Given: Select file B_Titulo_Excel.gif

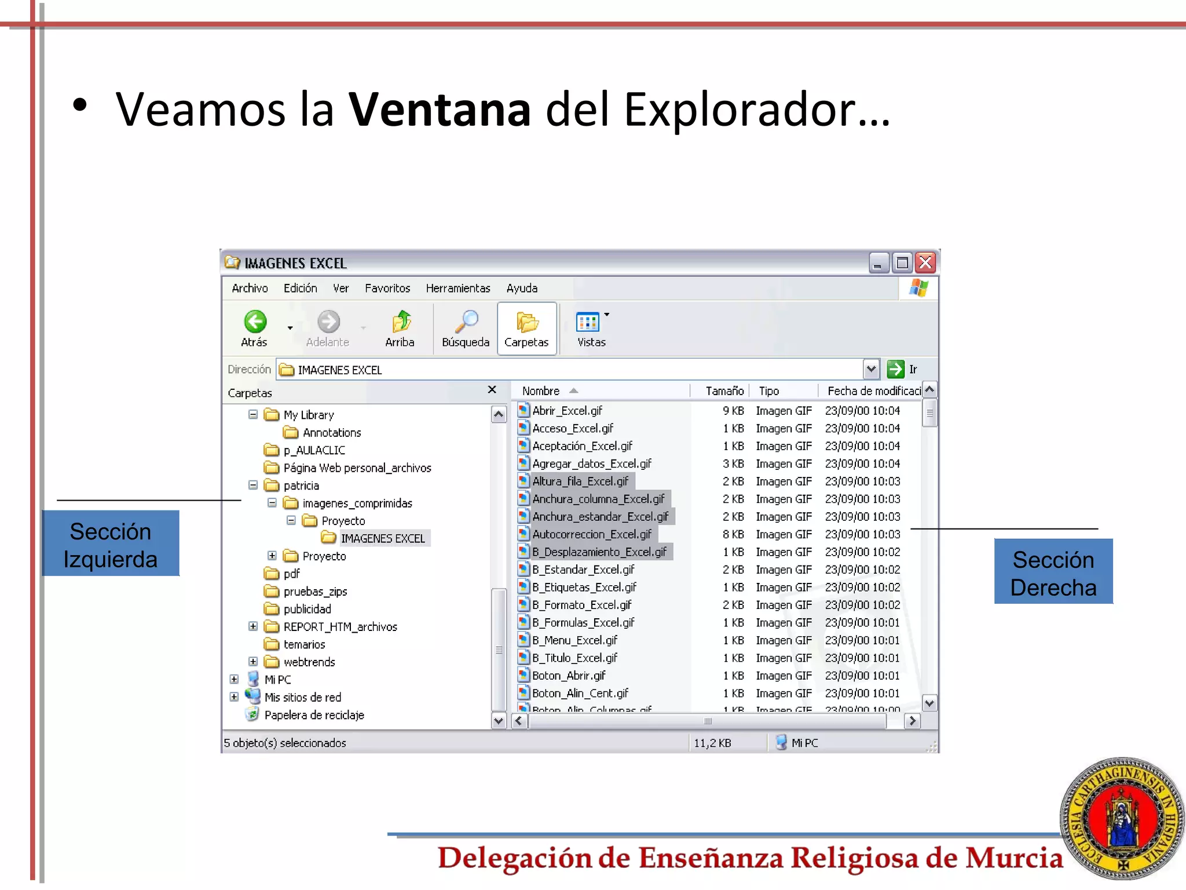Looking at the screenshot, I should [574, 658].
